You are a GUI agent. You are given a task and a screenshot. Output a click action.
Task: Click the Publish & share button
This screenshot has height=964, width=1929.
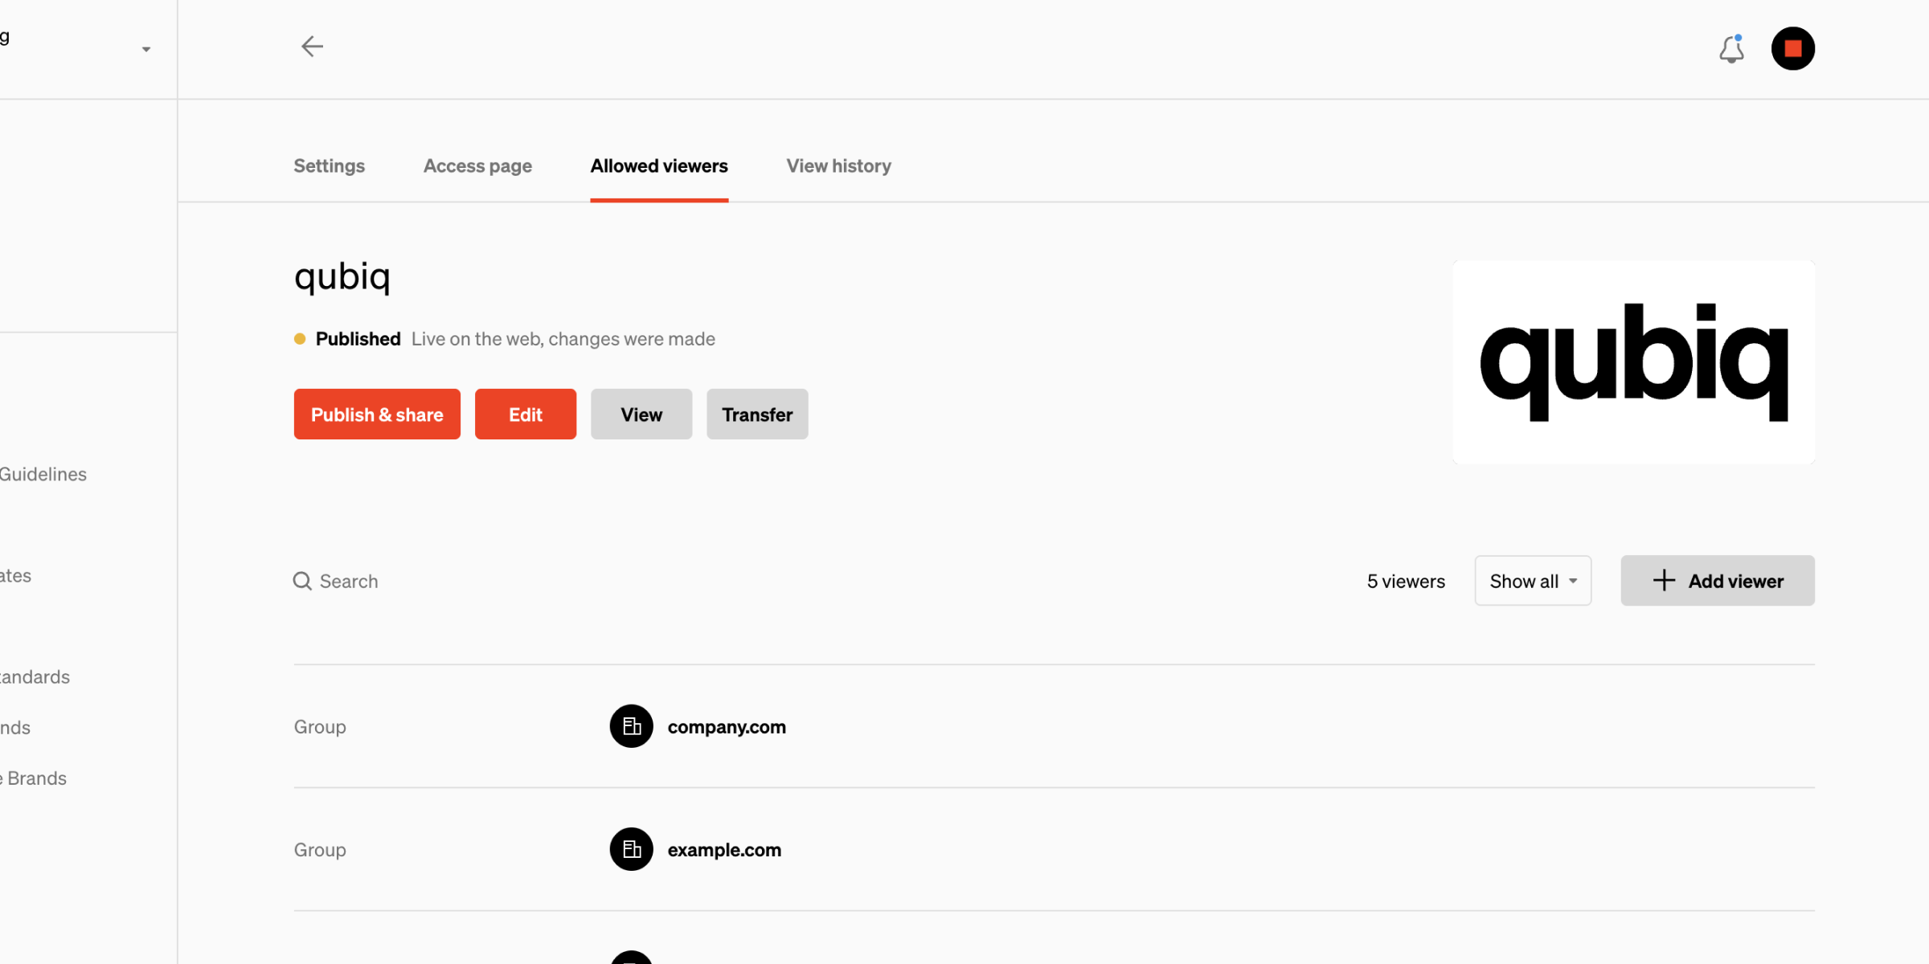pos(376,414)
